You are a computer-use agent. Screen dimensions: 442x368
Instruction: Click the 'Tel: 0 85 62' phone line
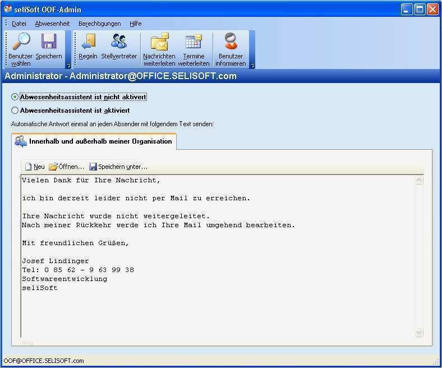pyautogui.click(x=78, y=270)
